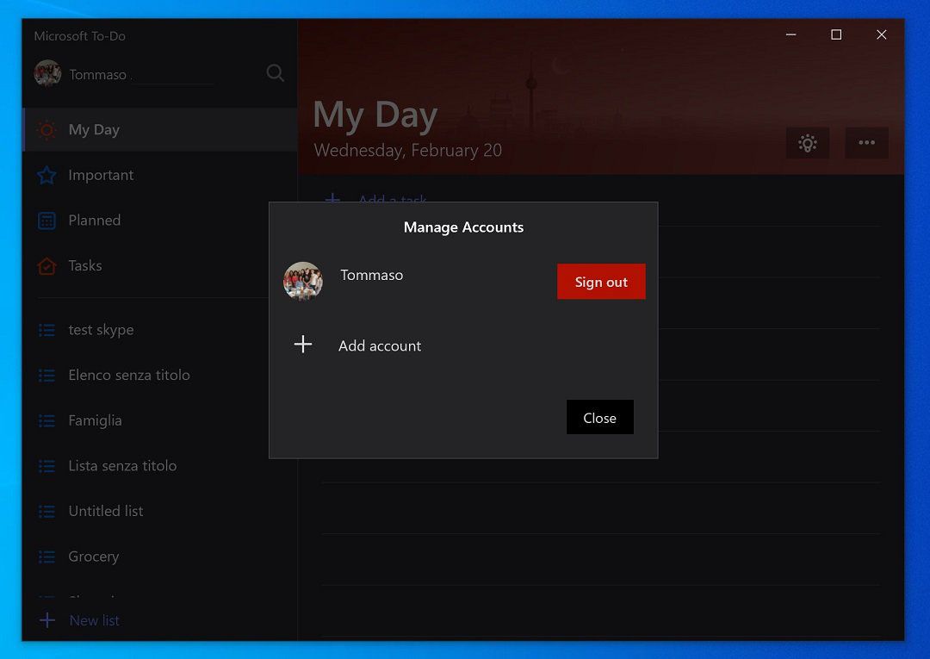Click list icon beside Lista senza titolo
This screenshot has height=659, width=930.
pos(46,466)
